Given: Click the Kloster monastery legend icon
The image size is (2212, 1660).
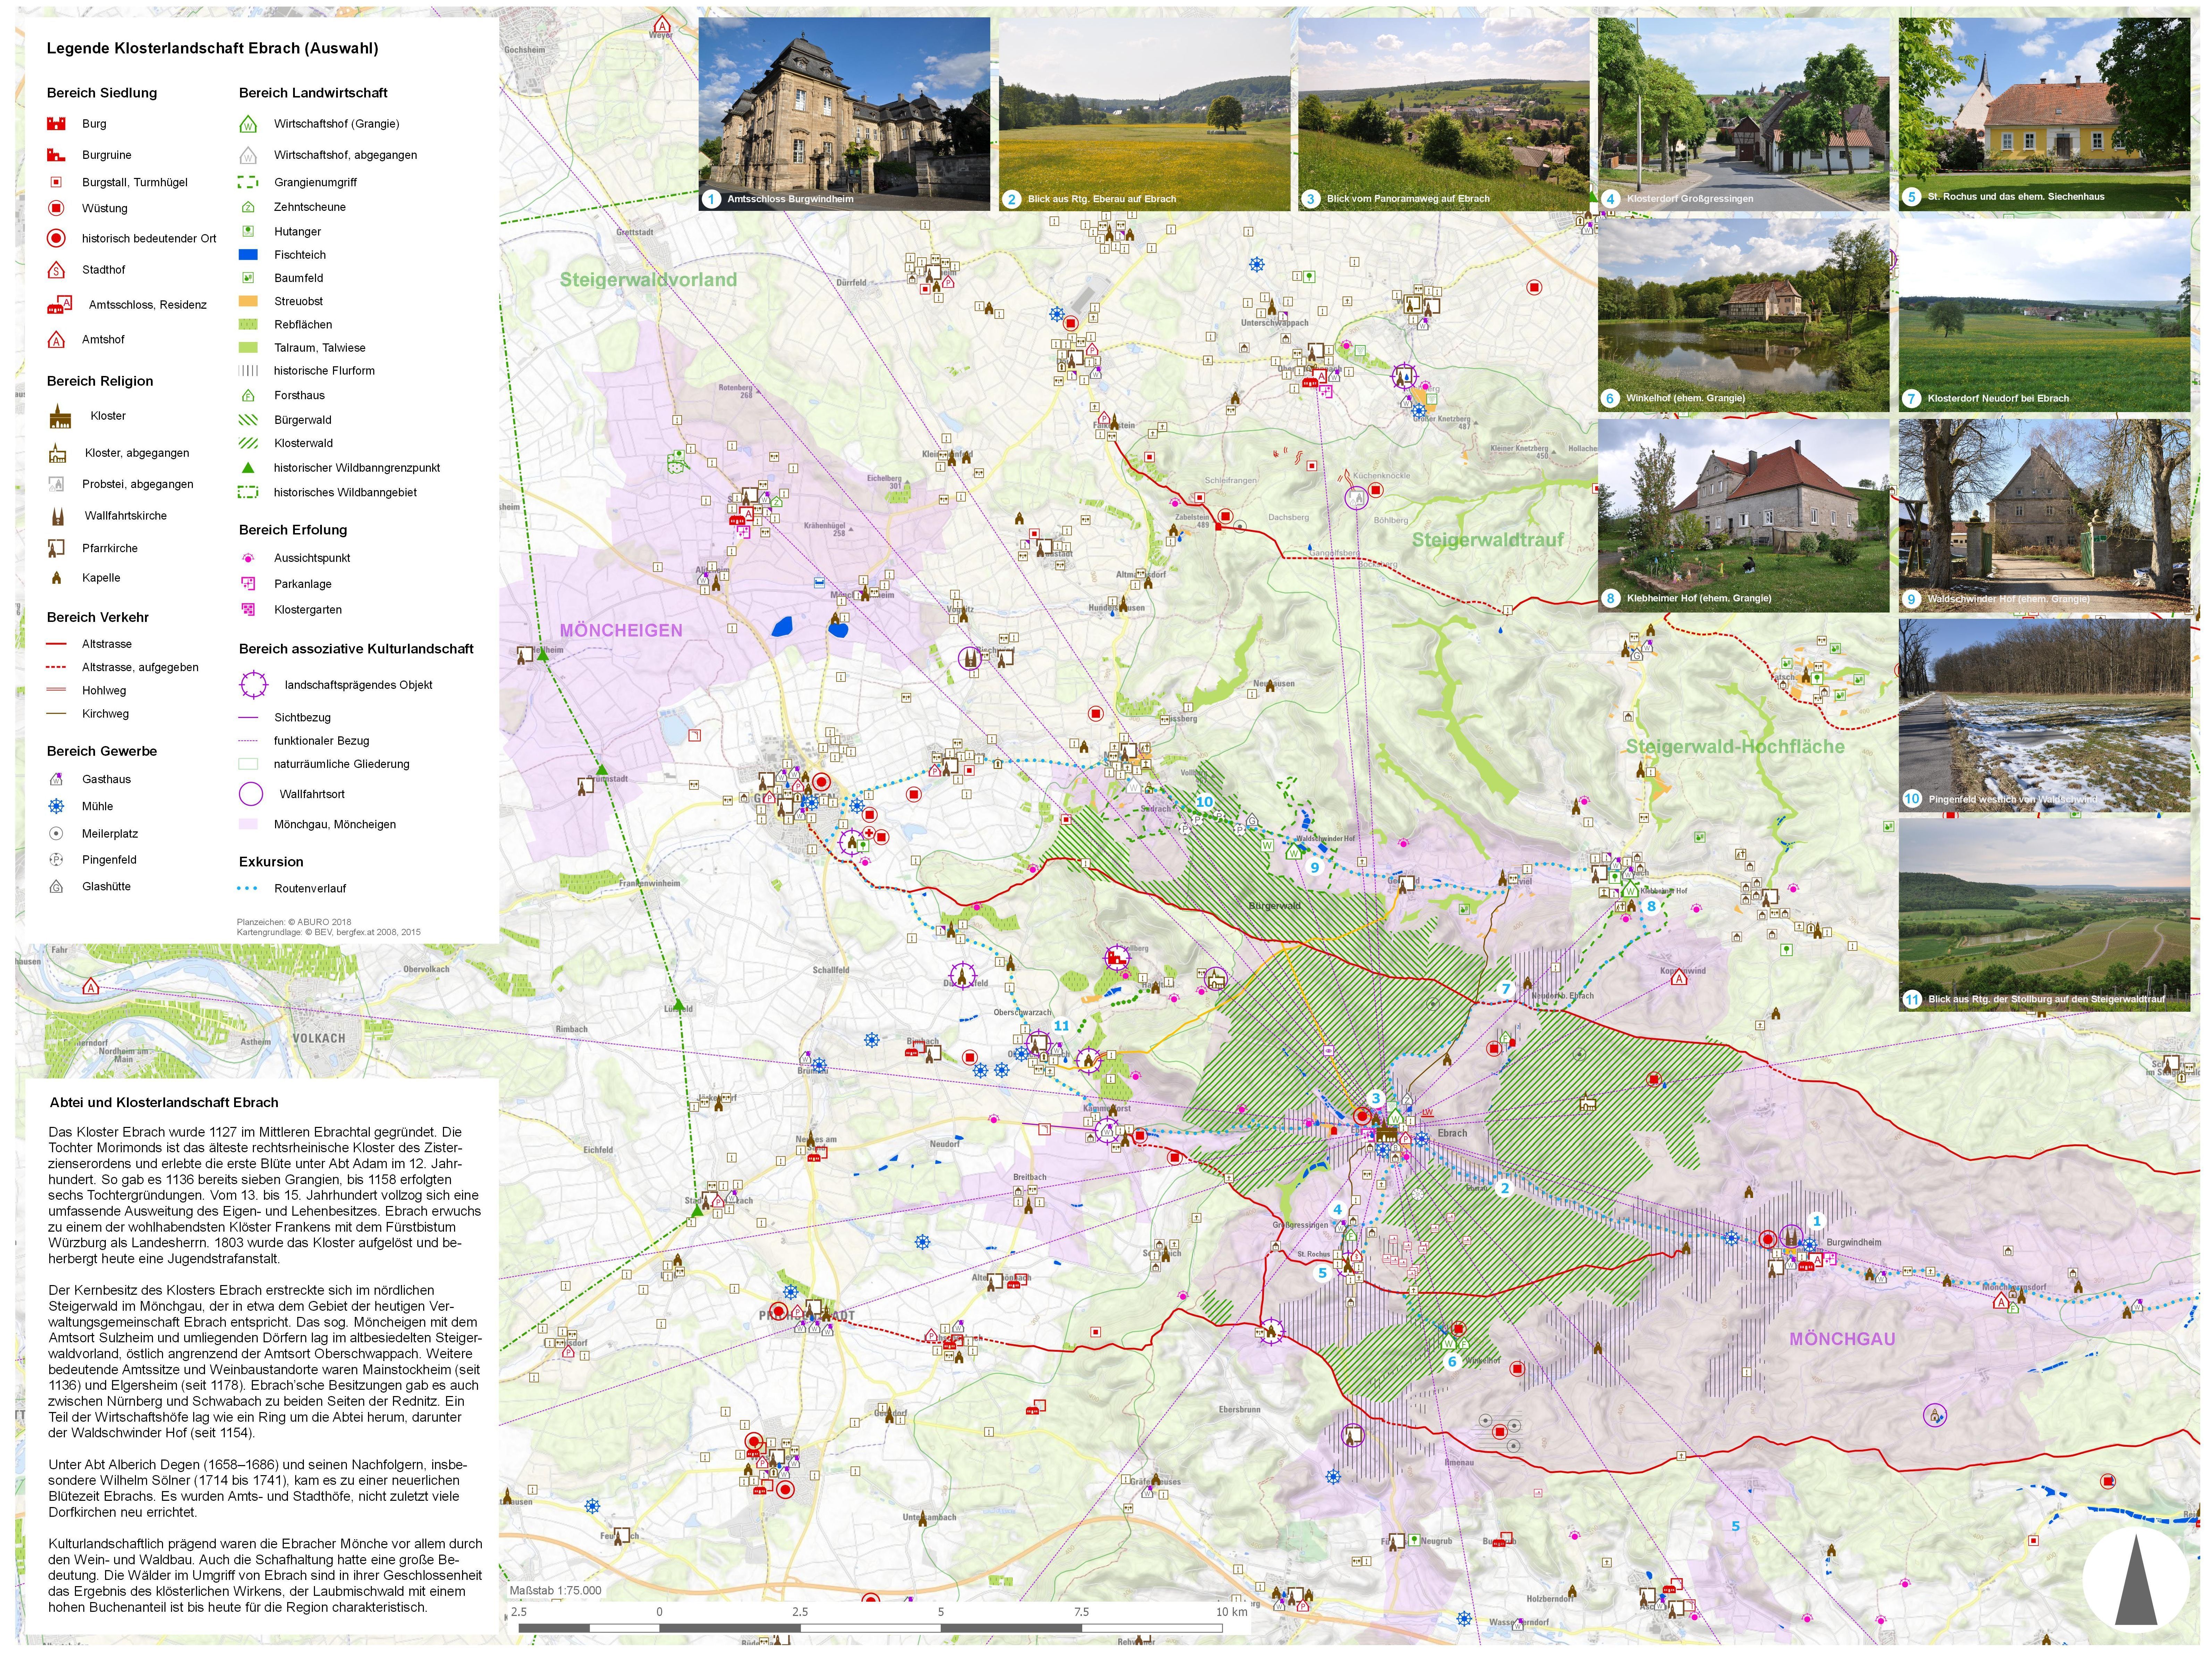Looking at the screenshot, I should click(60, 417).
